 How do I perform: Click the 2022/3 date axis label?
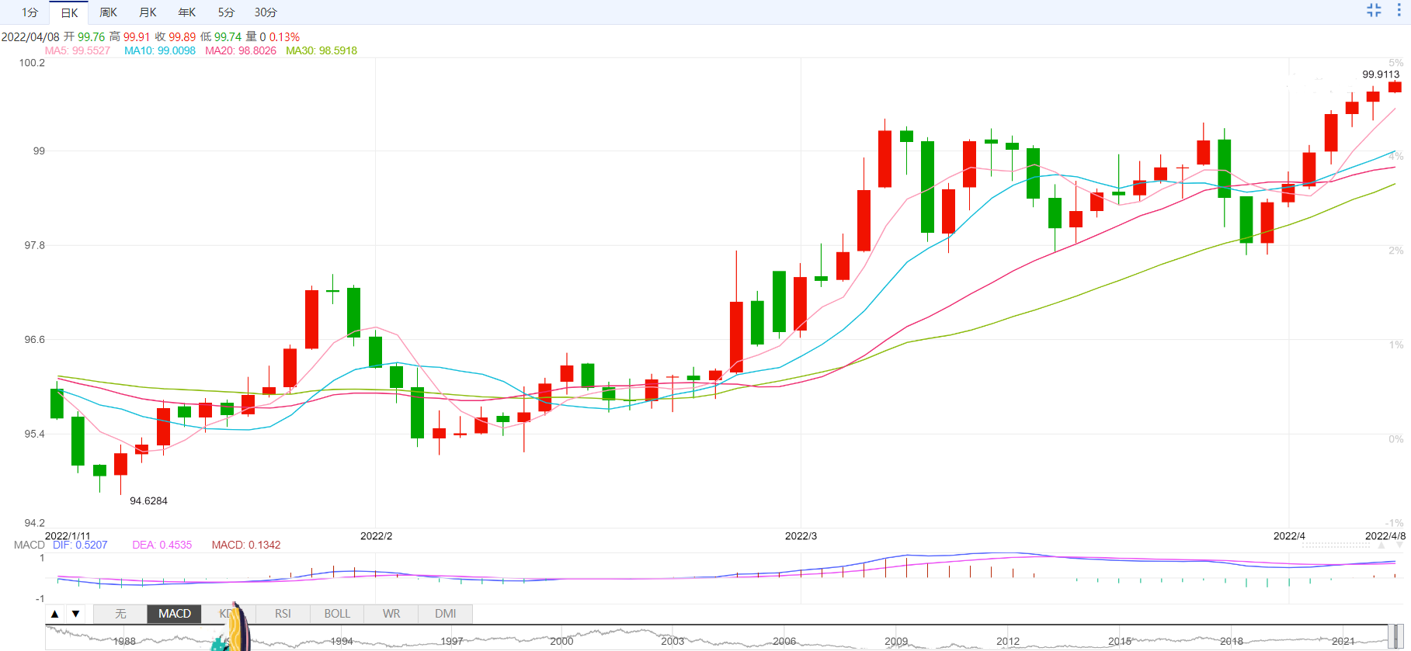[801, 536]
